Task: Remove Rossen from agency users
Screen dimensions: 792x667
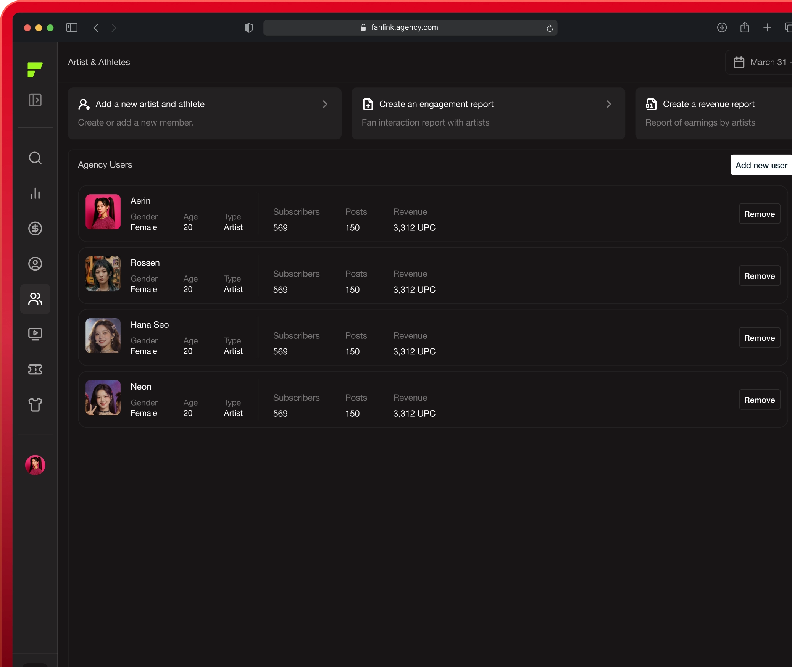Action: 760,276
